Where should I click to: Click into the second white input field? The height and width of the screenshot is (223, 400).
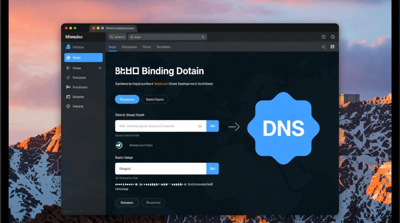(x=160, y=169)
